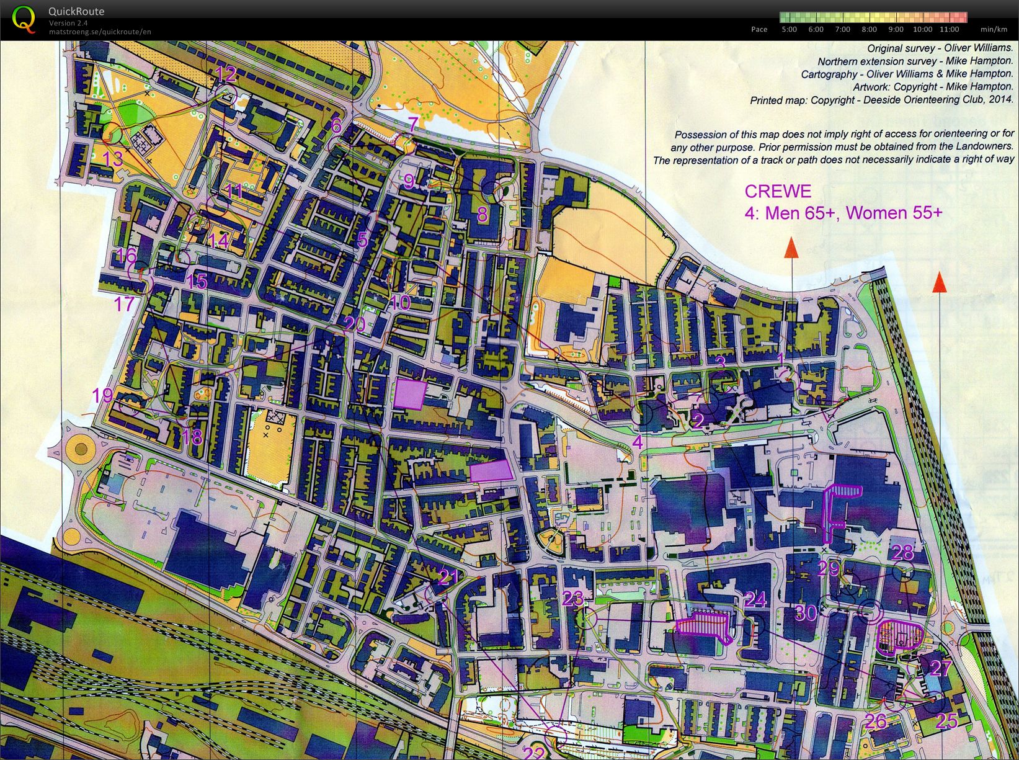The image size is (1019, 760).
Task: Click control number 24 on the map
Action: (x=755, y=599)
